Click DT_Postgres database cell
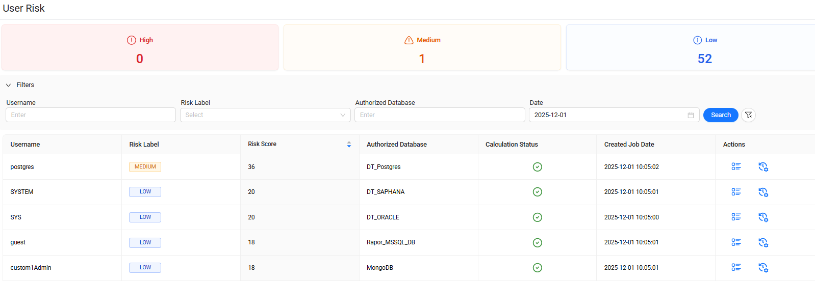The width and height of the screenshot is (815, 281). pyautogui.click(x=384, y=167)
